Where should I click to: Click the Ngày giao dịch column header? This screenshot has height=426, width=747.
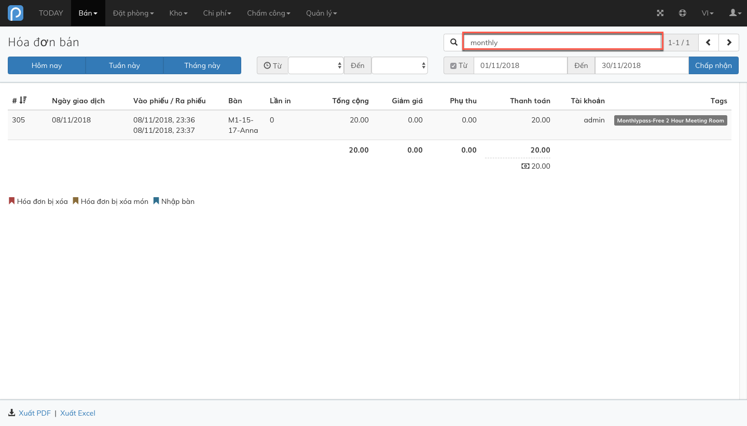pos(78,101)
